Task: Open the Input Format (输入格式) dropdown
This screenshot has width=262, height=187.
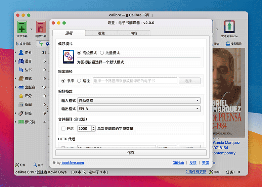Action: [x=139, y=100]
